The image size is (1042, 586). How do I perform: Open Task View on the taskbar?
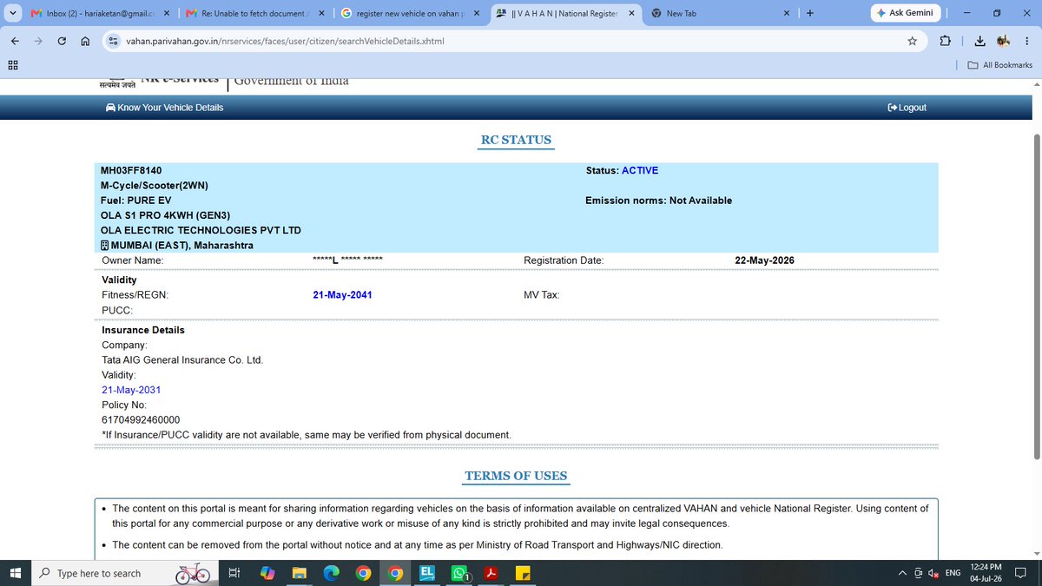tap(234, 574)
